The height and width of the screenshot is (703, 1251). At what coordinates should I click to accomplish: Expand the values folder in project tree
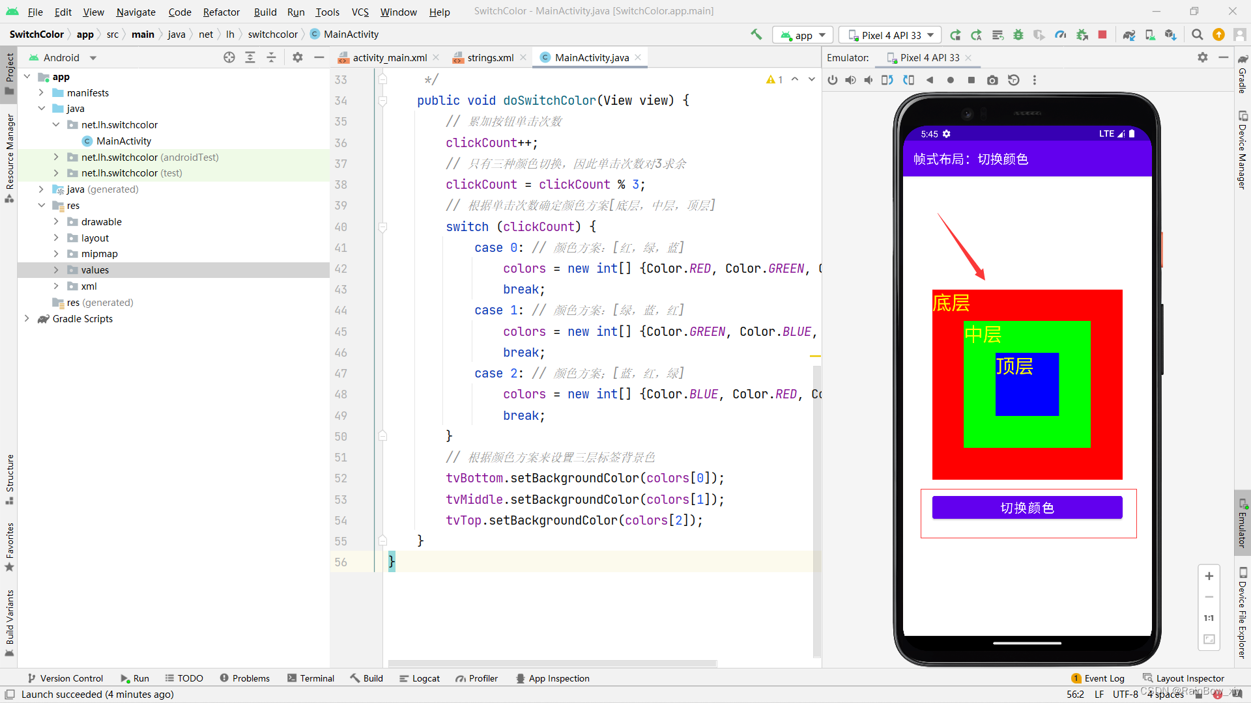pos(56,270)
